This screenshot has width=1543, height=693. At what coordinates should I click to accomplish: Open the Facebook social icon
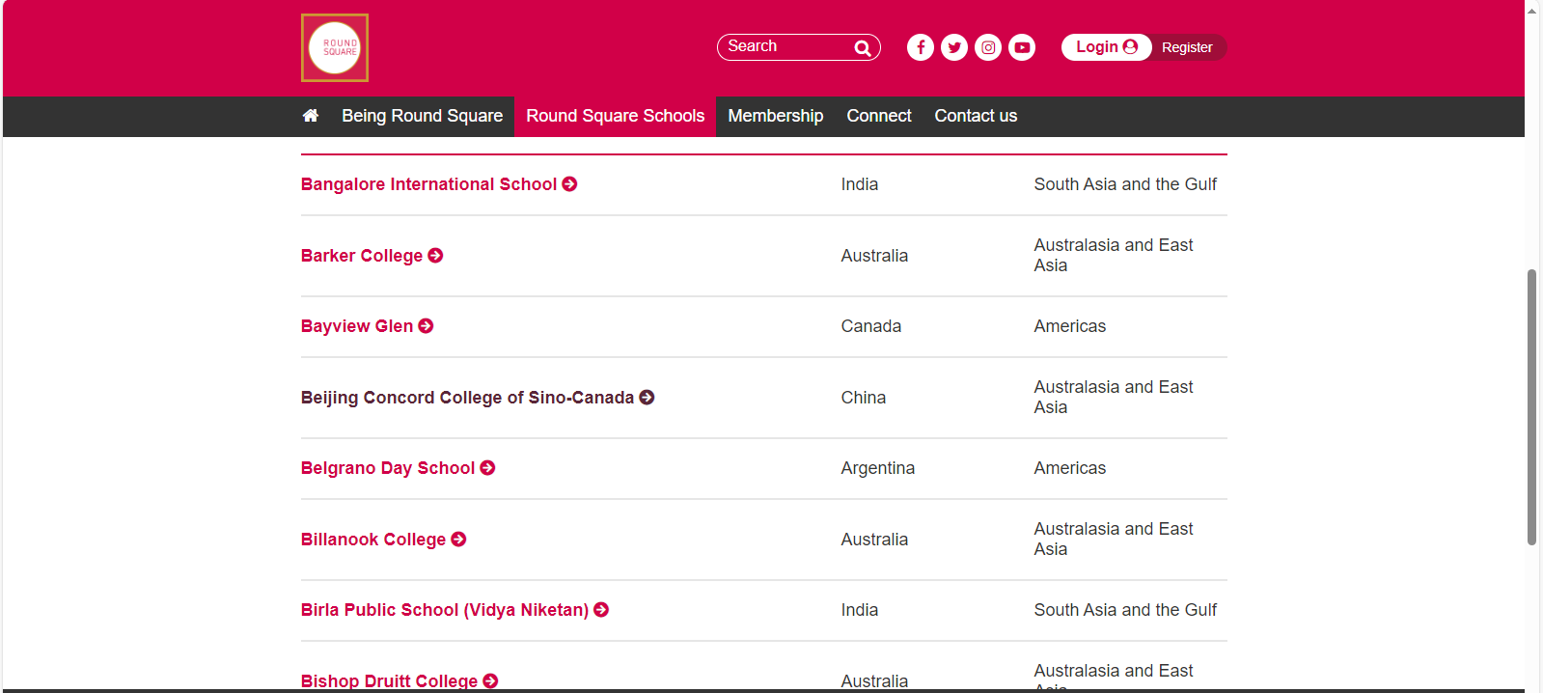coord(920,47)
